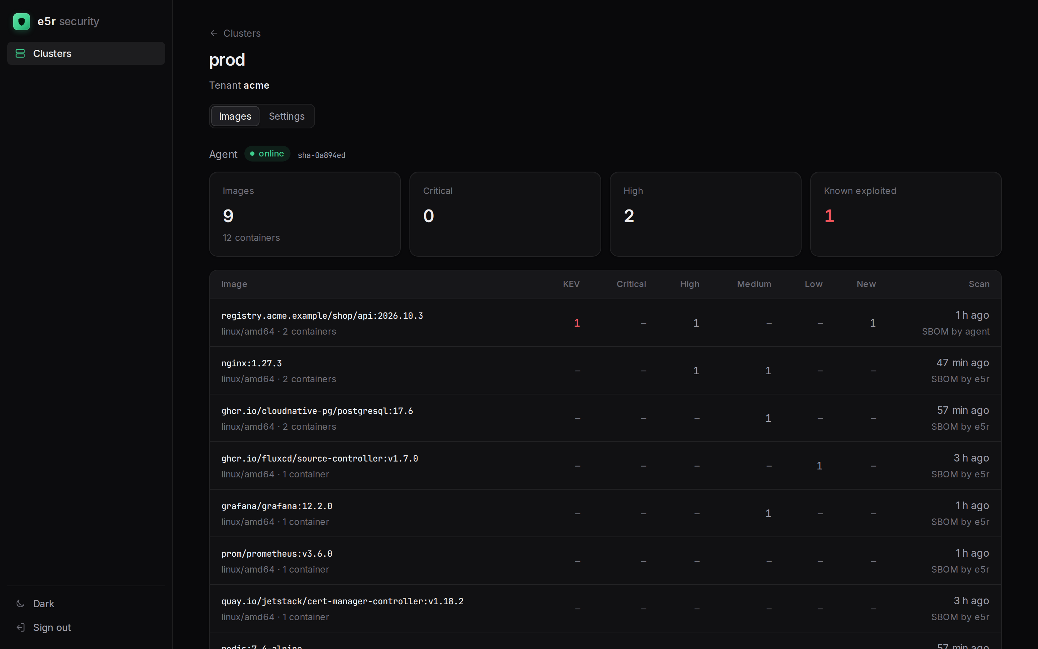Click the back arrow beside Clusters breadcrumb
This screenshot has height=649, width=1038.
click(x=214, y=33)
